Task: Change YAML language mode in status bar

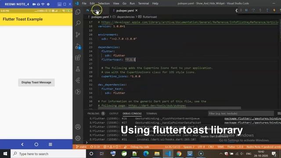Action: coord(220,147)
